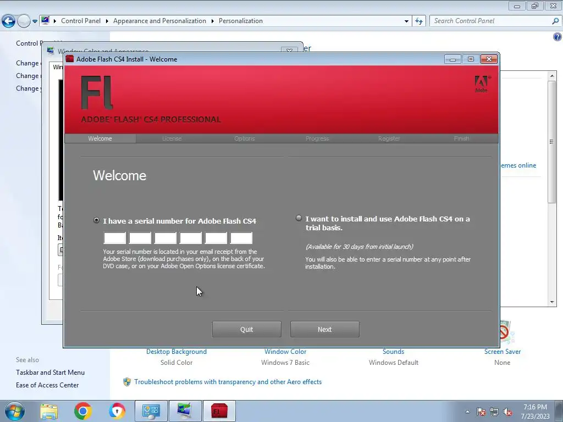The image size is (563, 422).
Task: Open Sounds settings link
Action: pos(393,352)
